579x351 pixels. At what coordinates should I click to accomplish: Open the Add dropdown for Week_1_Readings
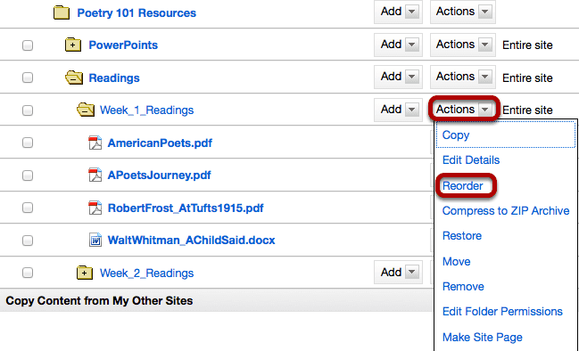(x=398, y=110)
